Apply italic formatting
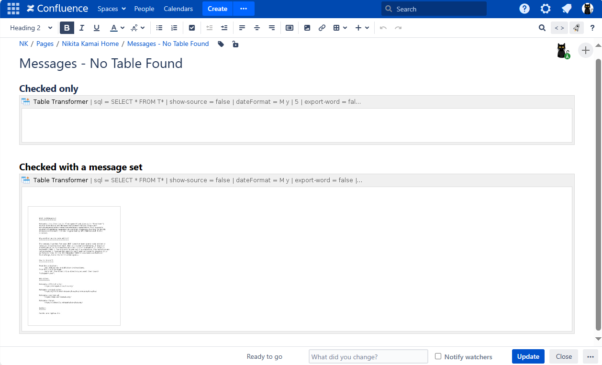 82,28
